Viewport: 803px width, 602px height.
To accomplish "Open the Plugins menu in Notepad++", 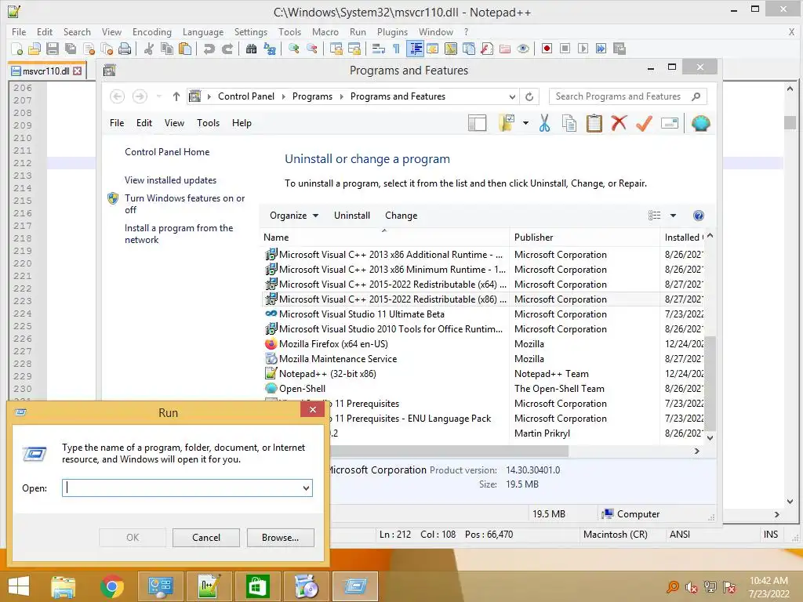I will 392,31.
